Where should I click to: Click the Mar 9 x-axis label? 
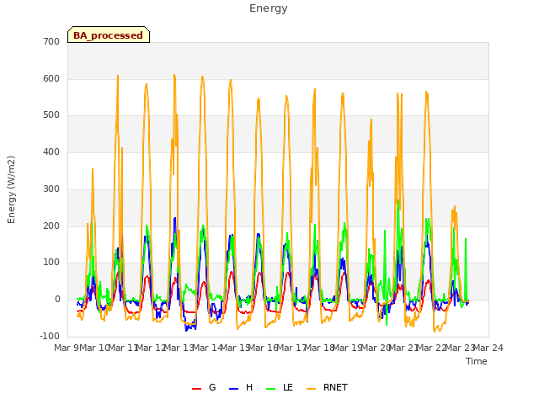tap(67, 348)
